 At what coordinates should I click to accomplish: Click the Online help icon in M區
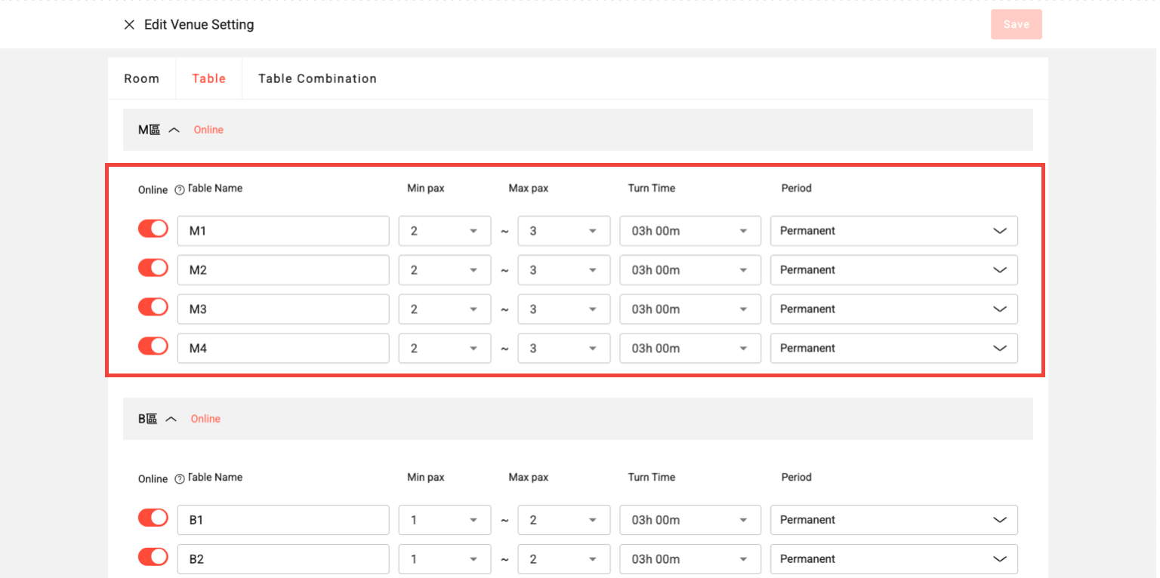[180, 190]
